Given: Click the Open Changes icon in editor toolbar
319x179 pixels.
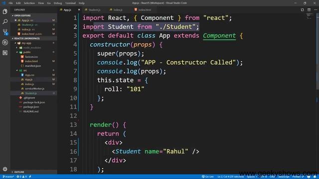Looking at the screenshot, I should pos(303,10).
